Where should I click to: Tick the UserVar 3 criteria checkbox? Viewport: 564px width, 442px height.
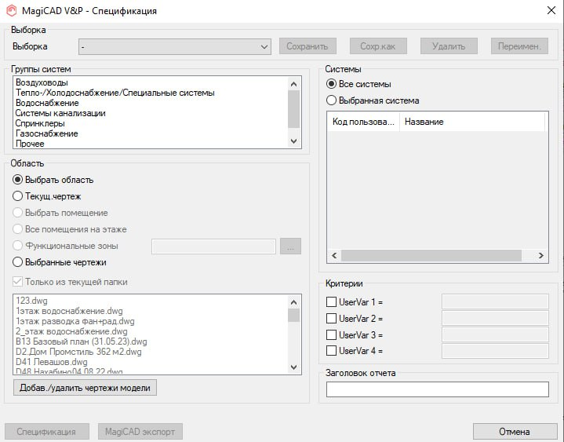[331, 334]
